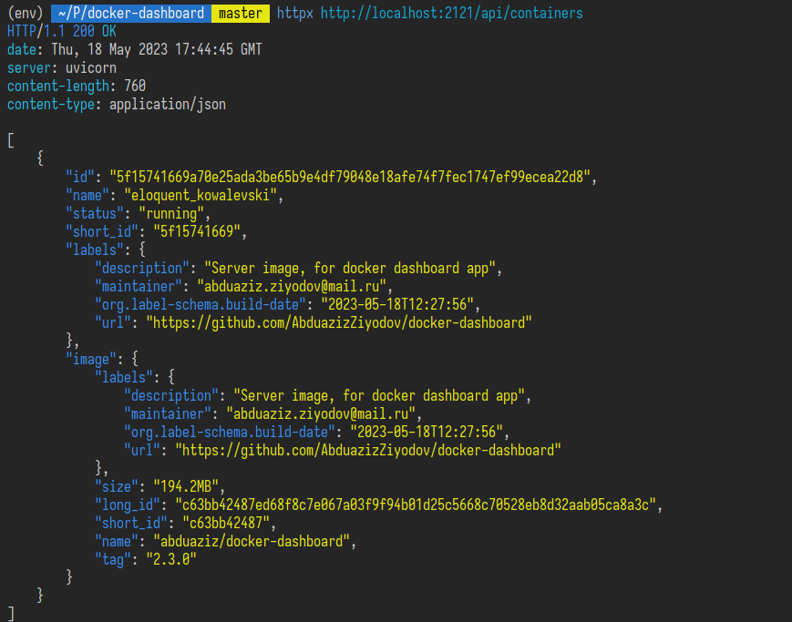Click the (env) virtualenv indicator
The width and height of the screenshot is (792, 622).
(x=26, y=13)
